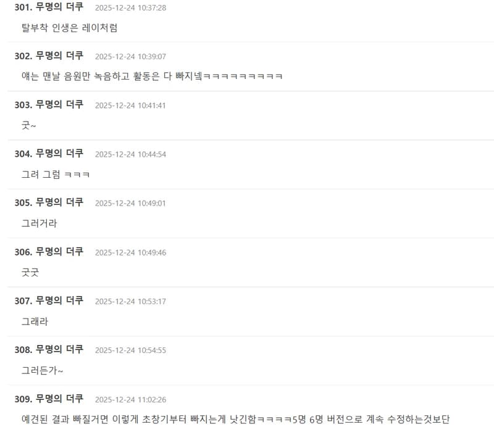
Task: Click comment 303 author name
Action: (59, 104)
